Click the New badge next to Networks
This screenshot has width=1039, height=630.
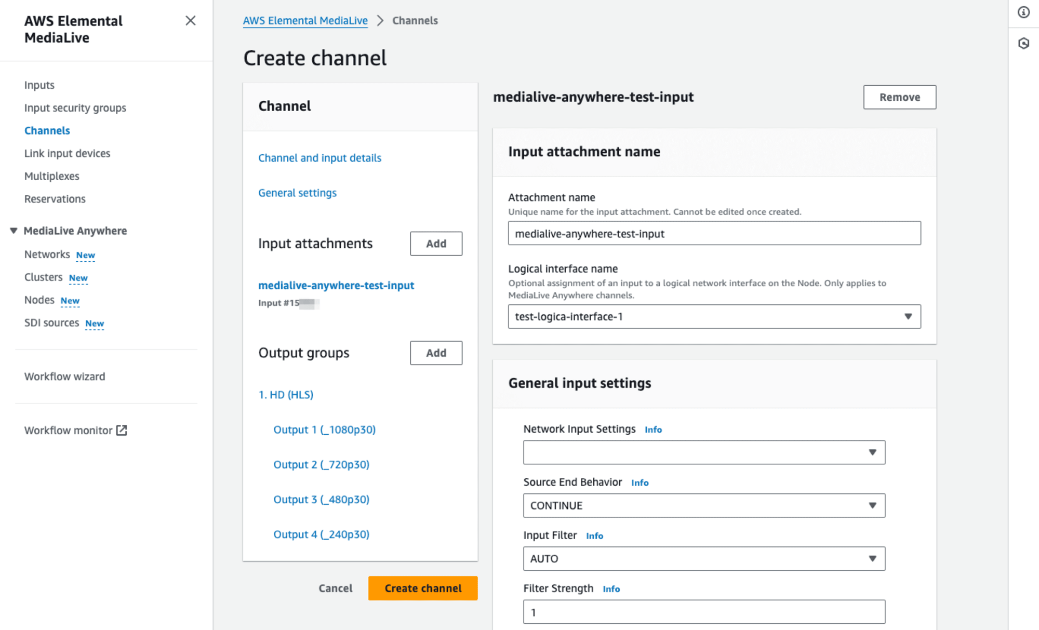86,255
